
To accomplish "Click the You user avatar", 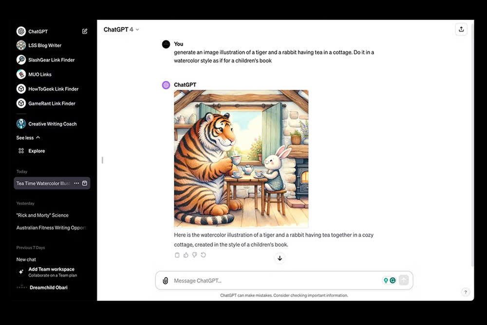I will pos(166,44).
